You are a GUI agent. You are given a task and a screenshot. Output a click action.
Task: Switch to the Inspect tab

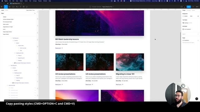tap(193, 10)
